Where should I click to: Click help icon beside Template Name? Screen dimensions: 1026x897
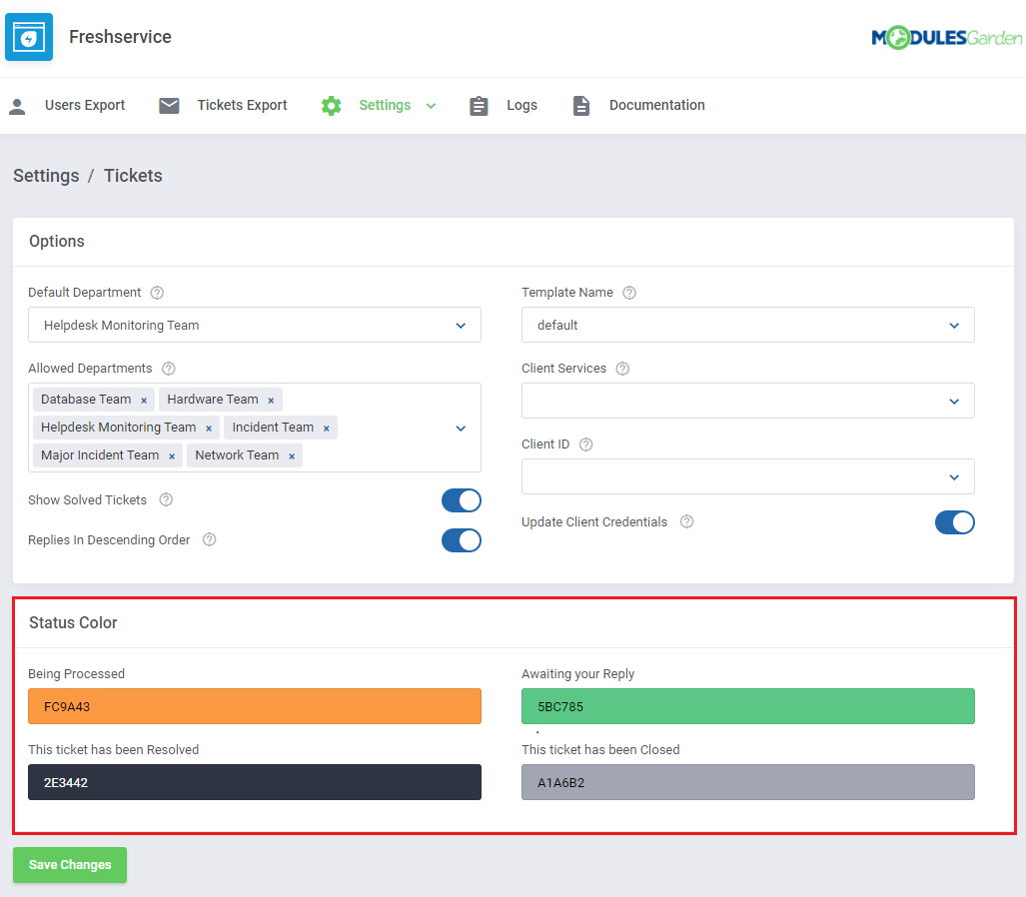(x=629, y=293)
